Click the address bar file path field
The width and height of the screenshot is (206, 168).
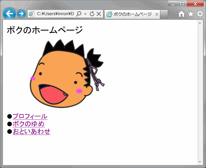pos(55,14)
